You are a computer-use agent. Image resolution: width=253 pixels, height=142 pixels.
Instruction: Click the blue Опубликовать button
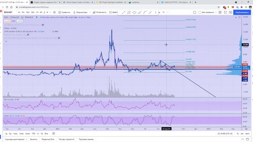point(242,12)
